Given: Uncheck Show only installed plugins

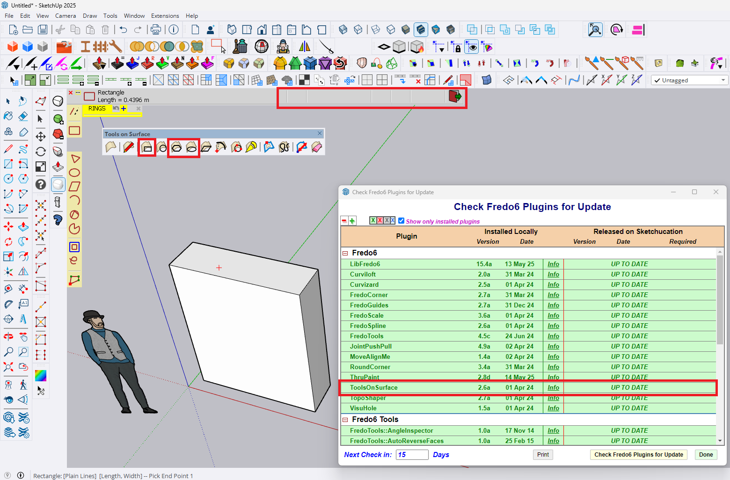Looking at the screenshot, I should (401, 221).
